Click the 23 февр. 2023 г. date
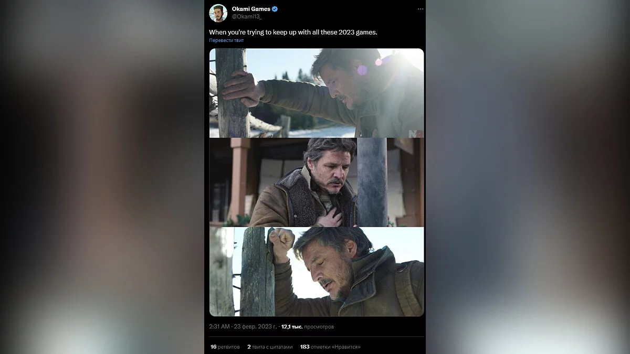This screenshot has height=354, width=630. pyautogui.click(x=255, y=327)
